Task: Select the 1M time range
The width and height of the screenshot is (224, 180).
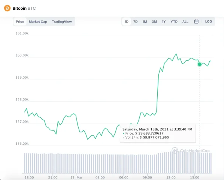Action: pos(145,22)
